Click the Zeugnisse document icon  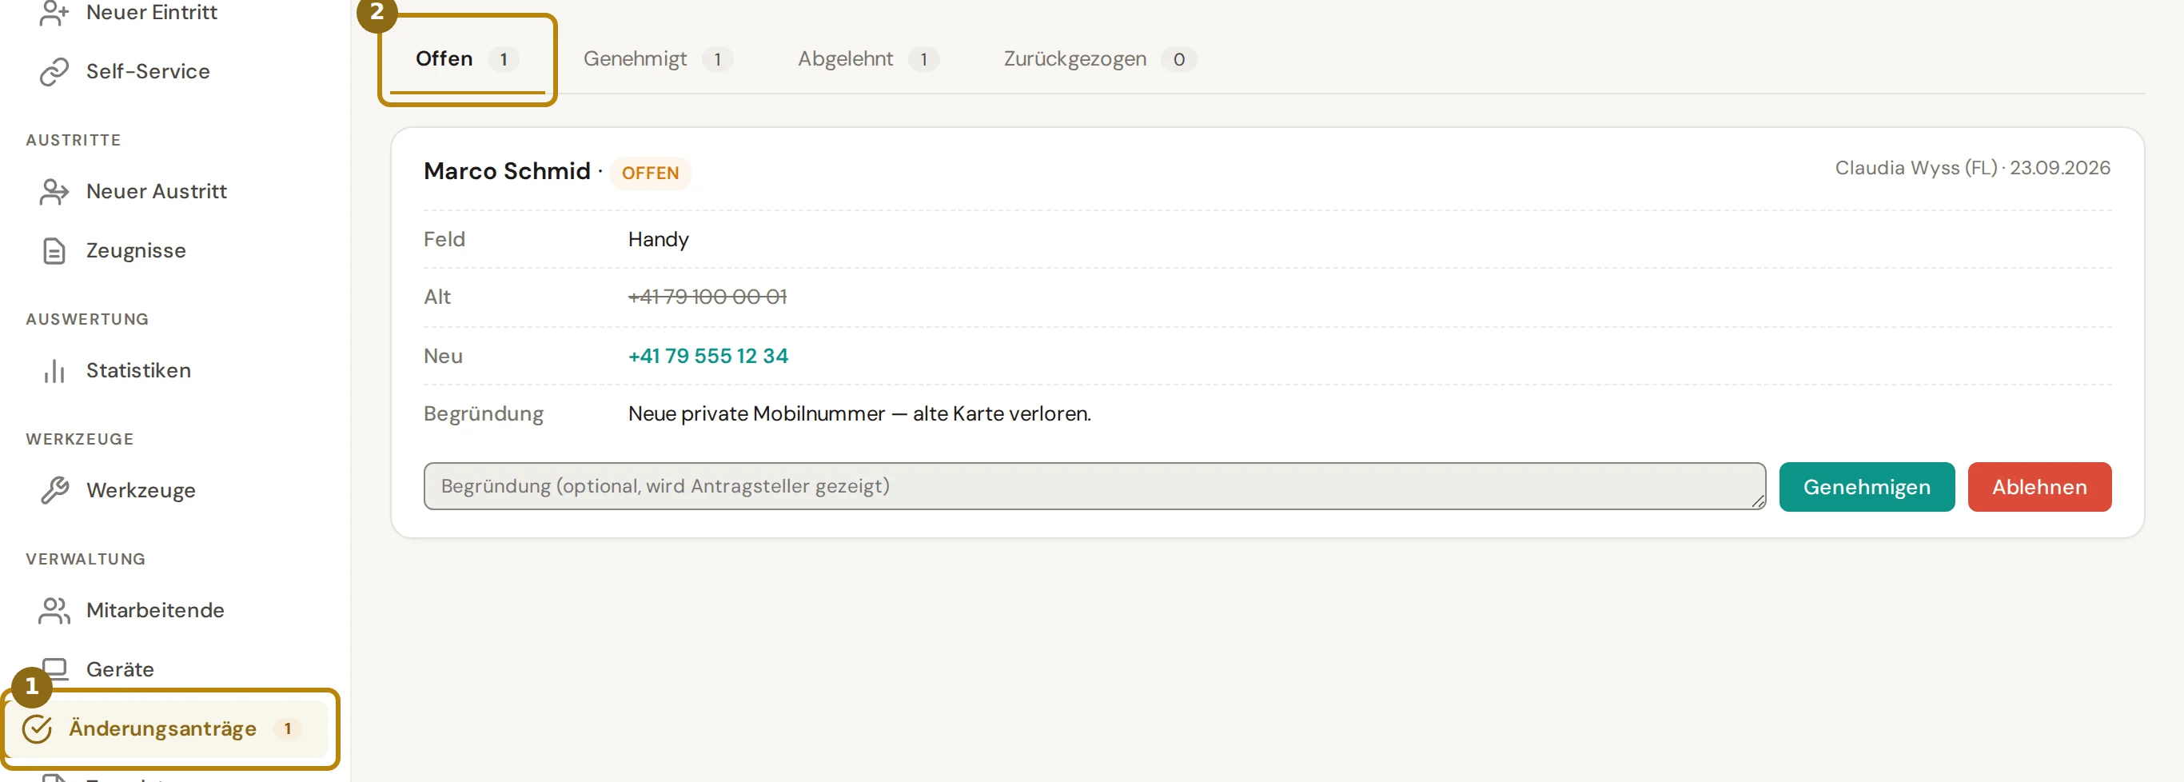point(54,251)
